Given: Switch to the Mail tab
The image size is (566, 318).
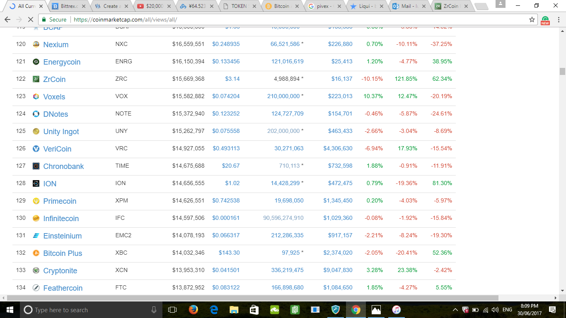Looking at the screenshot, I should [x=409, y=6].
